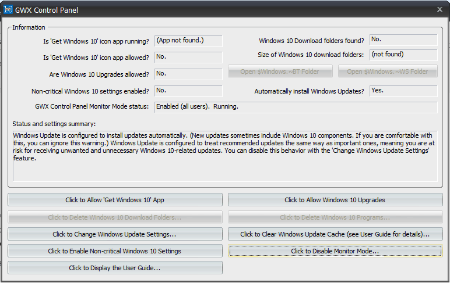Clear the Windows Update Cache button

pyautogui.click(x=335, y=234)
